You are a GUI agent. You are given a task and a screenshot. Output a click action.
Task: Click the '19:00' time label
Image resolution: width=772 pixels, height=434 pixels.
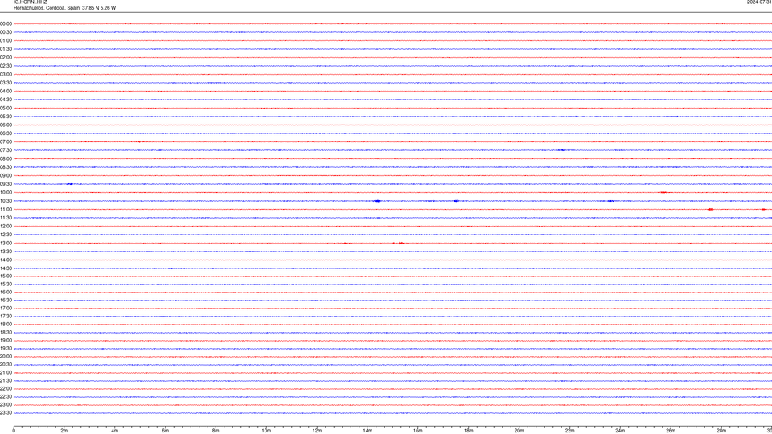coord(6,341)
